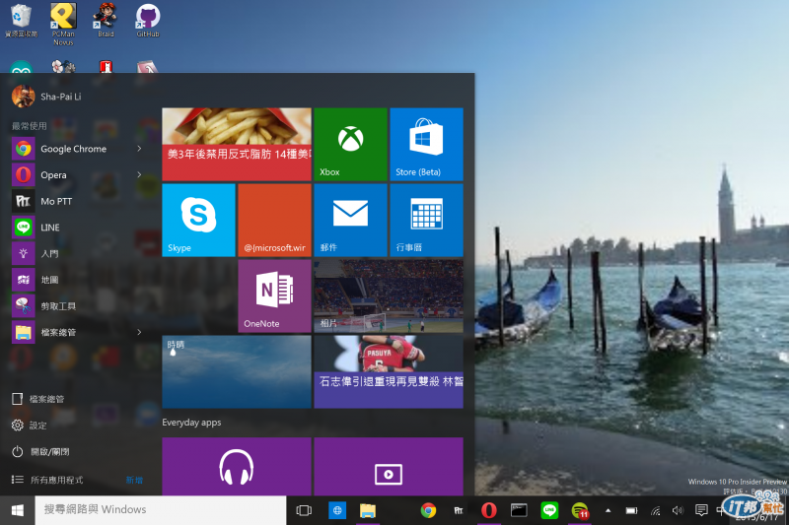The height and width of the screenshot is (525, 789).
Task: Select Recycle Bin desktop icon
Action: (21, 20)
